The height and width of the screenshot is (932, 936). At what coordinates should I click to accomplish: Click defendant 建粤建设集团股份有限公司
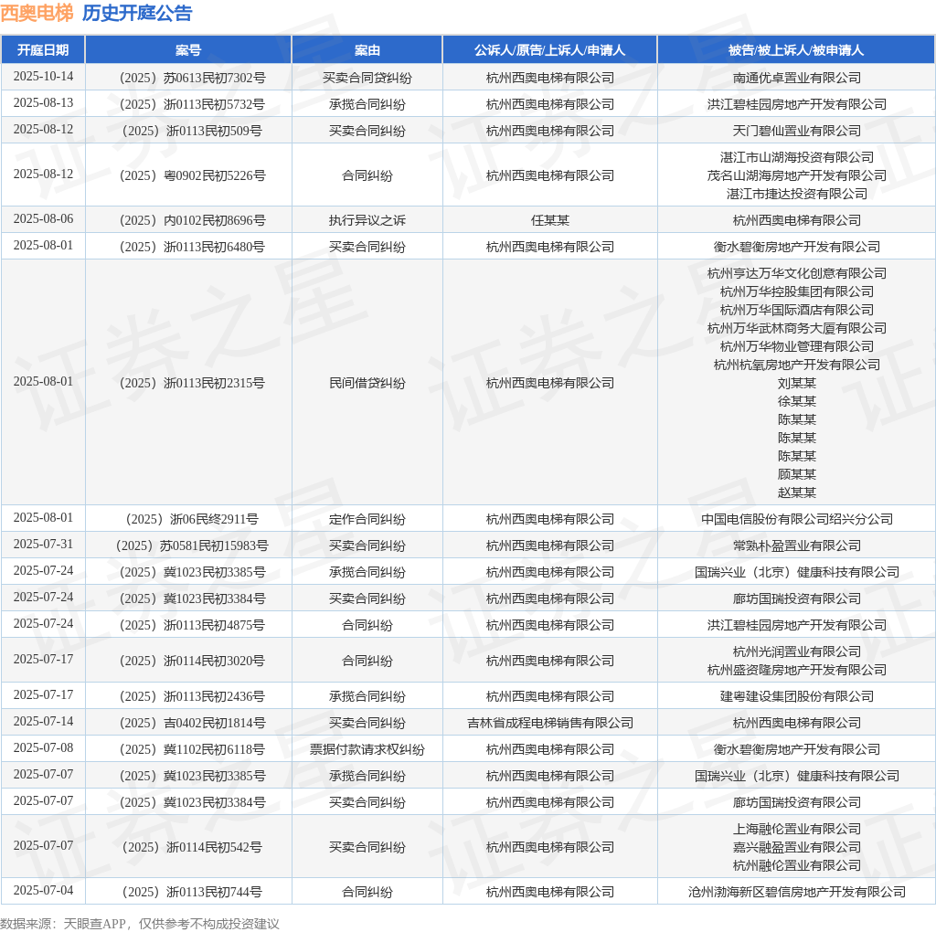[796, 696]
